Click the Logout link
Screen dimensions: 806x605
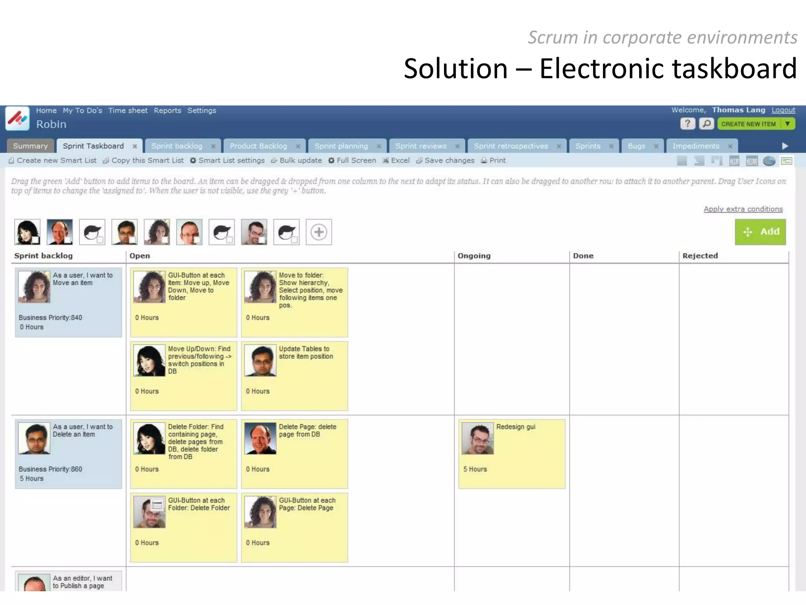coord(783,110)
